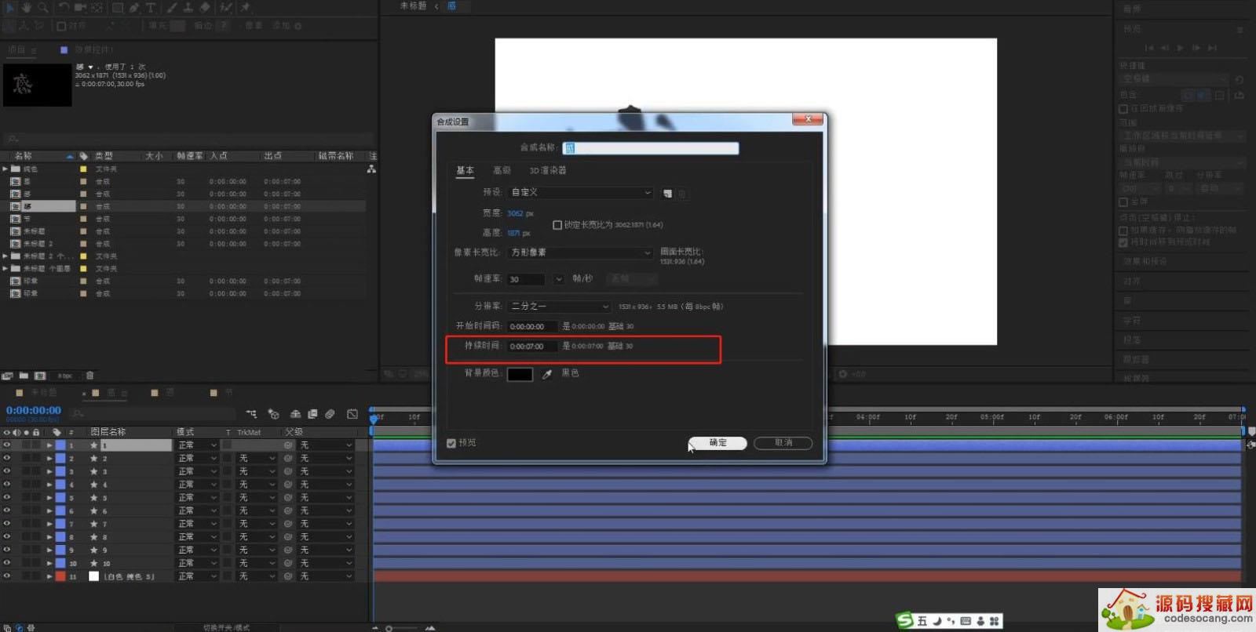This screenshot has height=632, width=1256.
Task: Open the 分辨率 resolution dropdown
Action: click(x=559, y=307)
